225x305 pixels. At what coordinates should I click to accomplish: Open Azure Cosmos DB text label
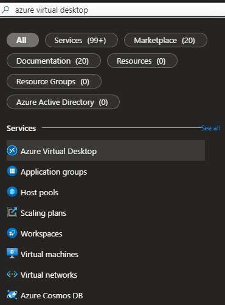pyautogui.click(x=52, y=295)
